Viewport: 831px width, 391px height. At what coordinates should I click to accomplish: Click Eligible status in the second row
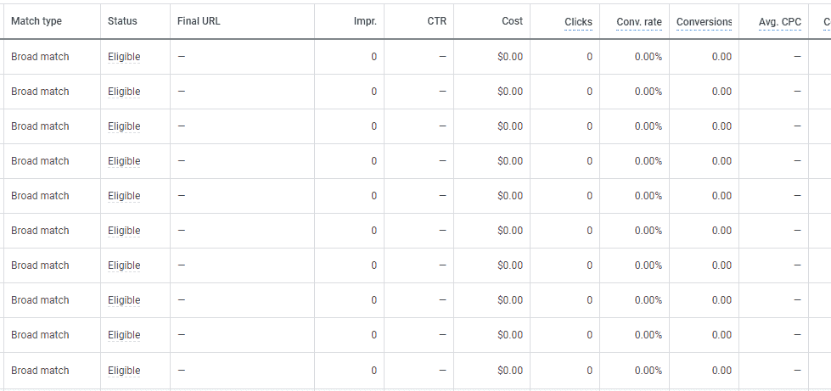[124, 92]
